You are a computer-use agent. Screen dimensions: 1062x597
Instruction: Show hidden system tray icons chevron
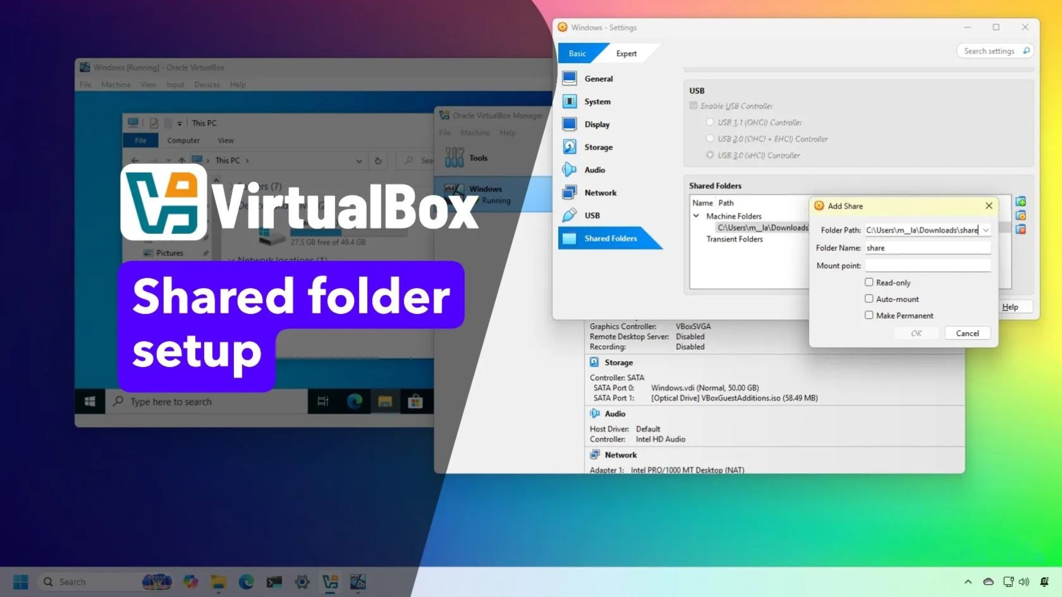tap(968, 582)
